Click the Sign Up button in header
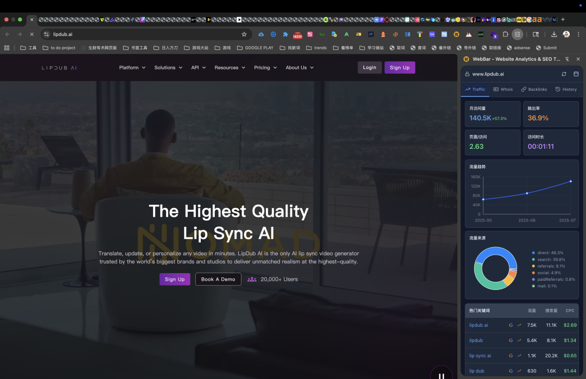 pos(399,68)
